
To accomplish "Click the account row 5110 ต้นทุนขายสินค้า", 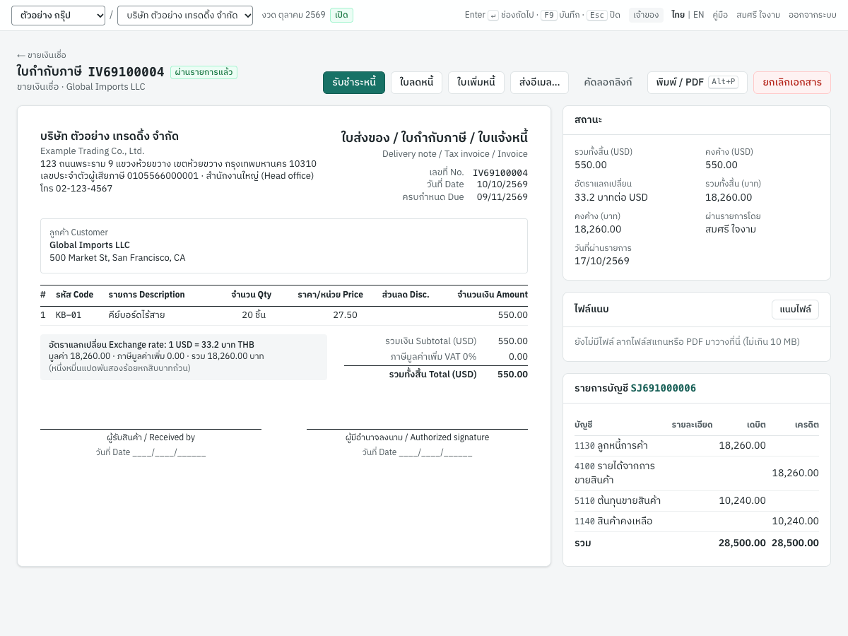I will [697, 501].
